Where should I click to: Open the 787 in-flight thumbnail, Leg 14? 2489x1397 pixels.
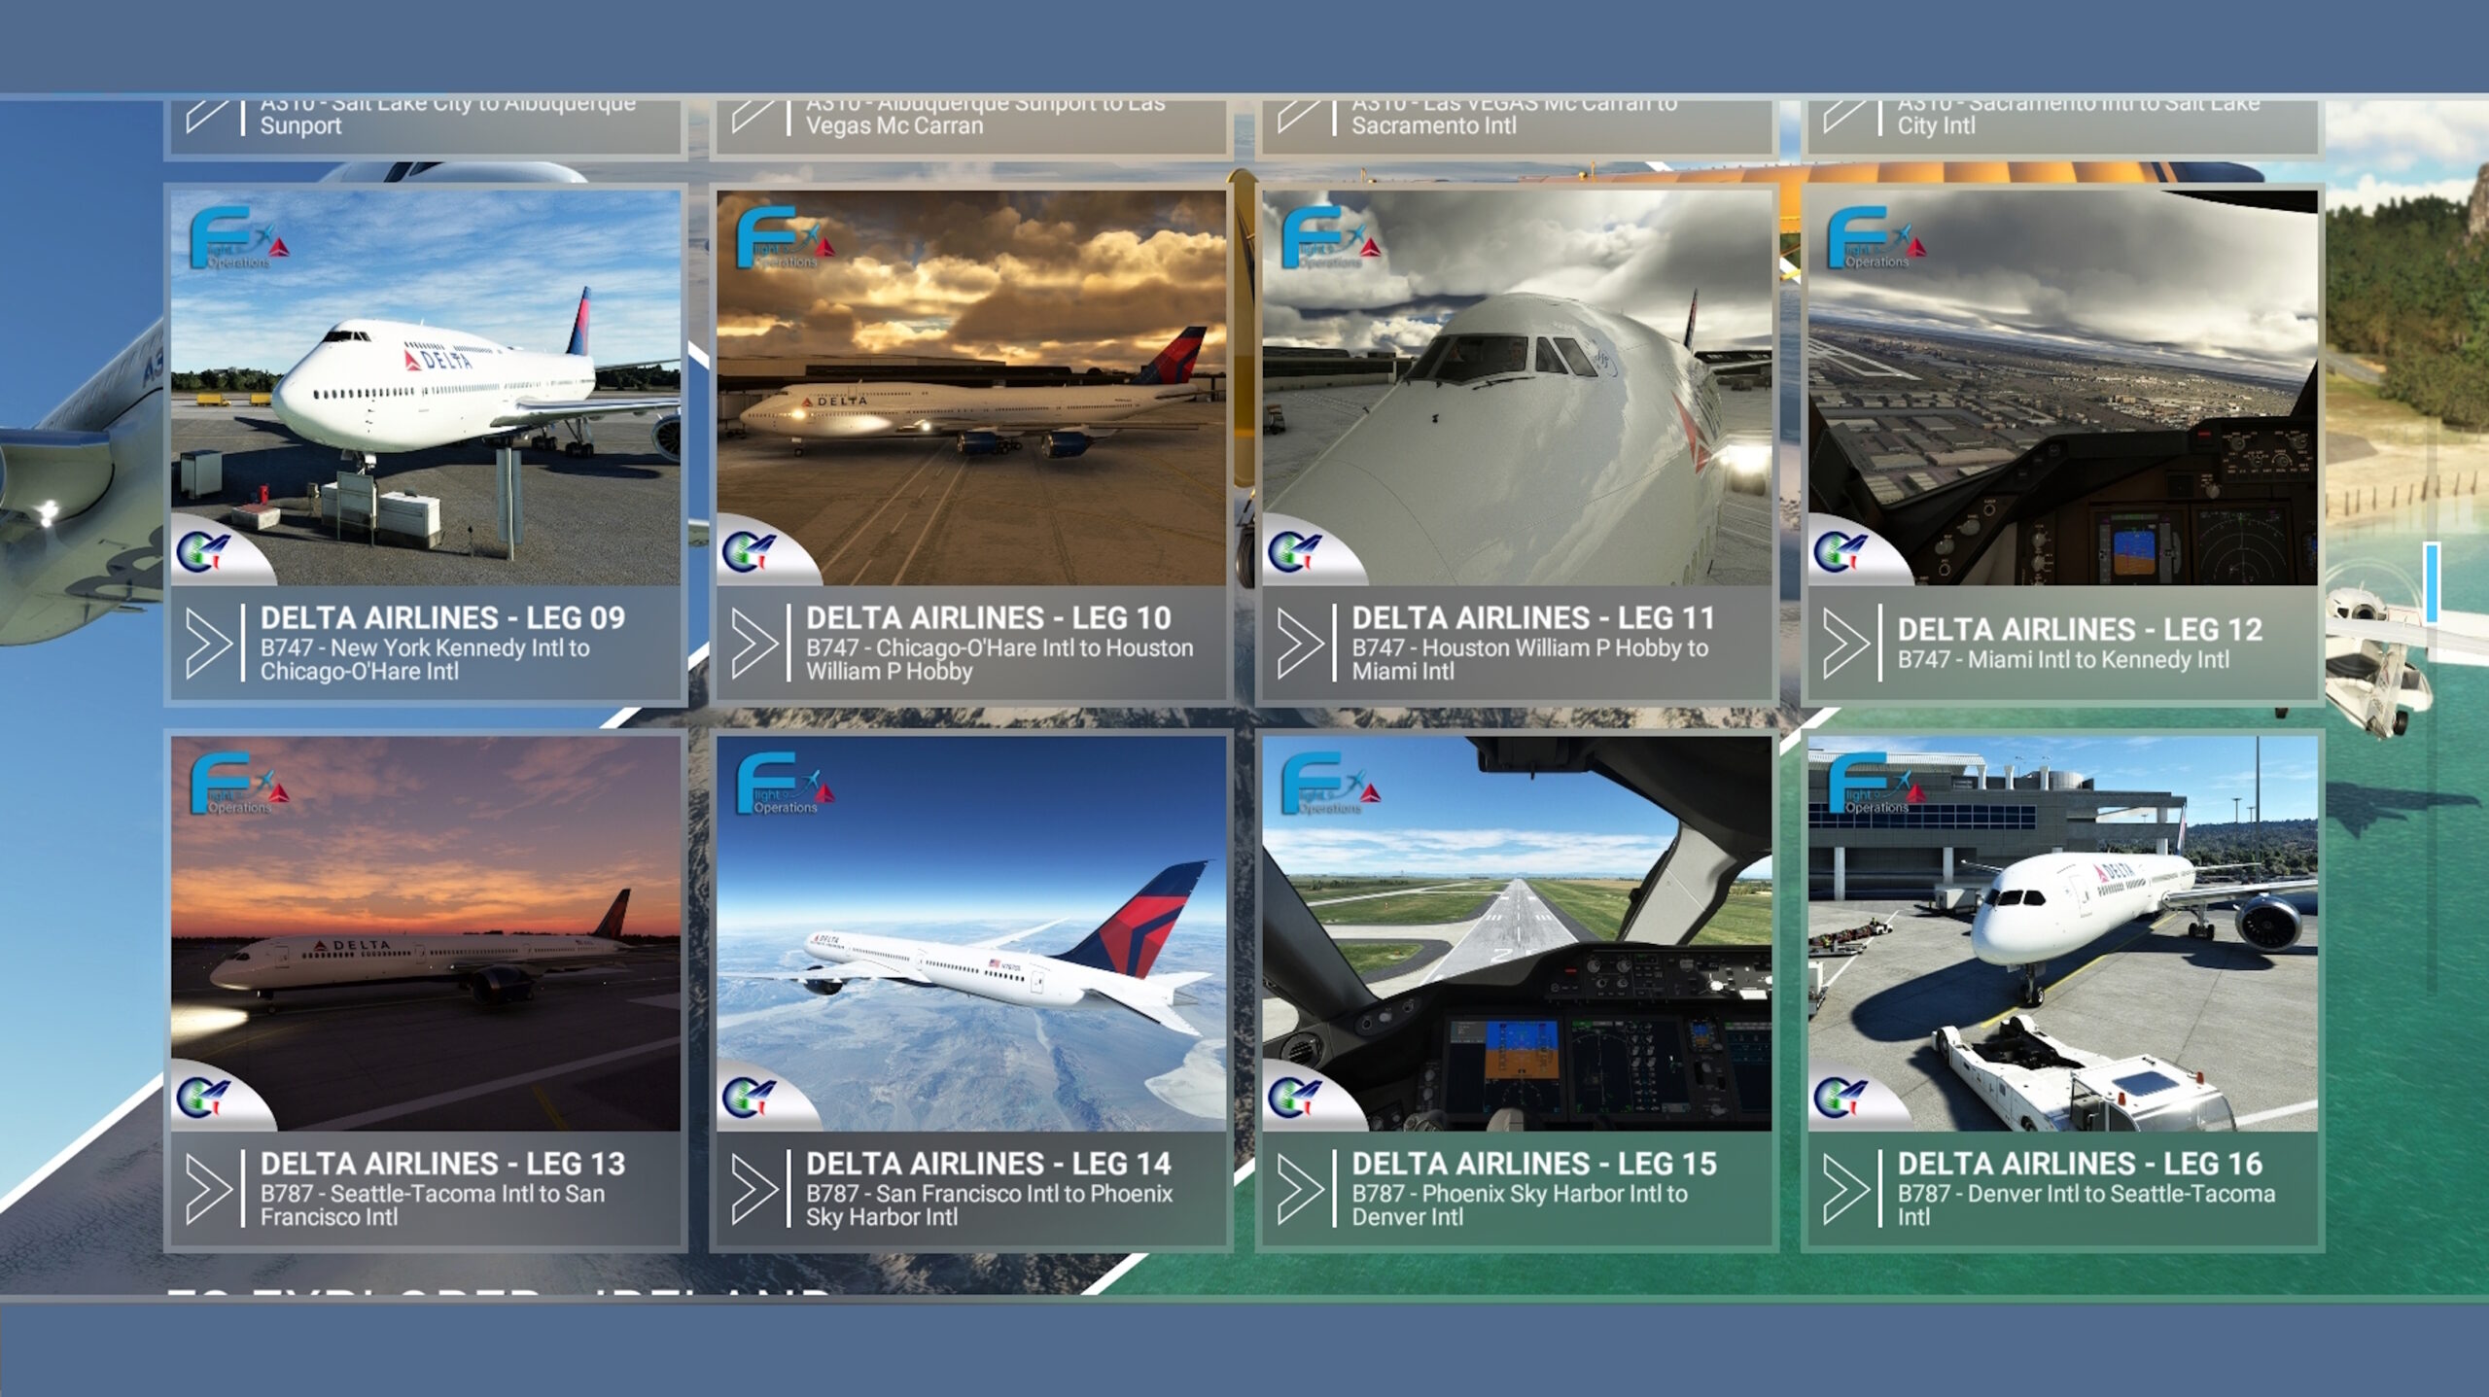click(971, 933)
